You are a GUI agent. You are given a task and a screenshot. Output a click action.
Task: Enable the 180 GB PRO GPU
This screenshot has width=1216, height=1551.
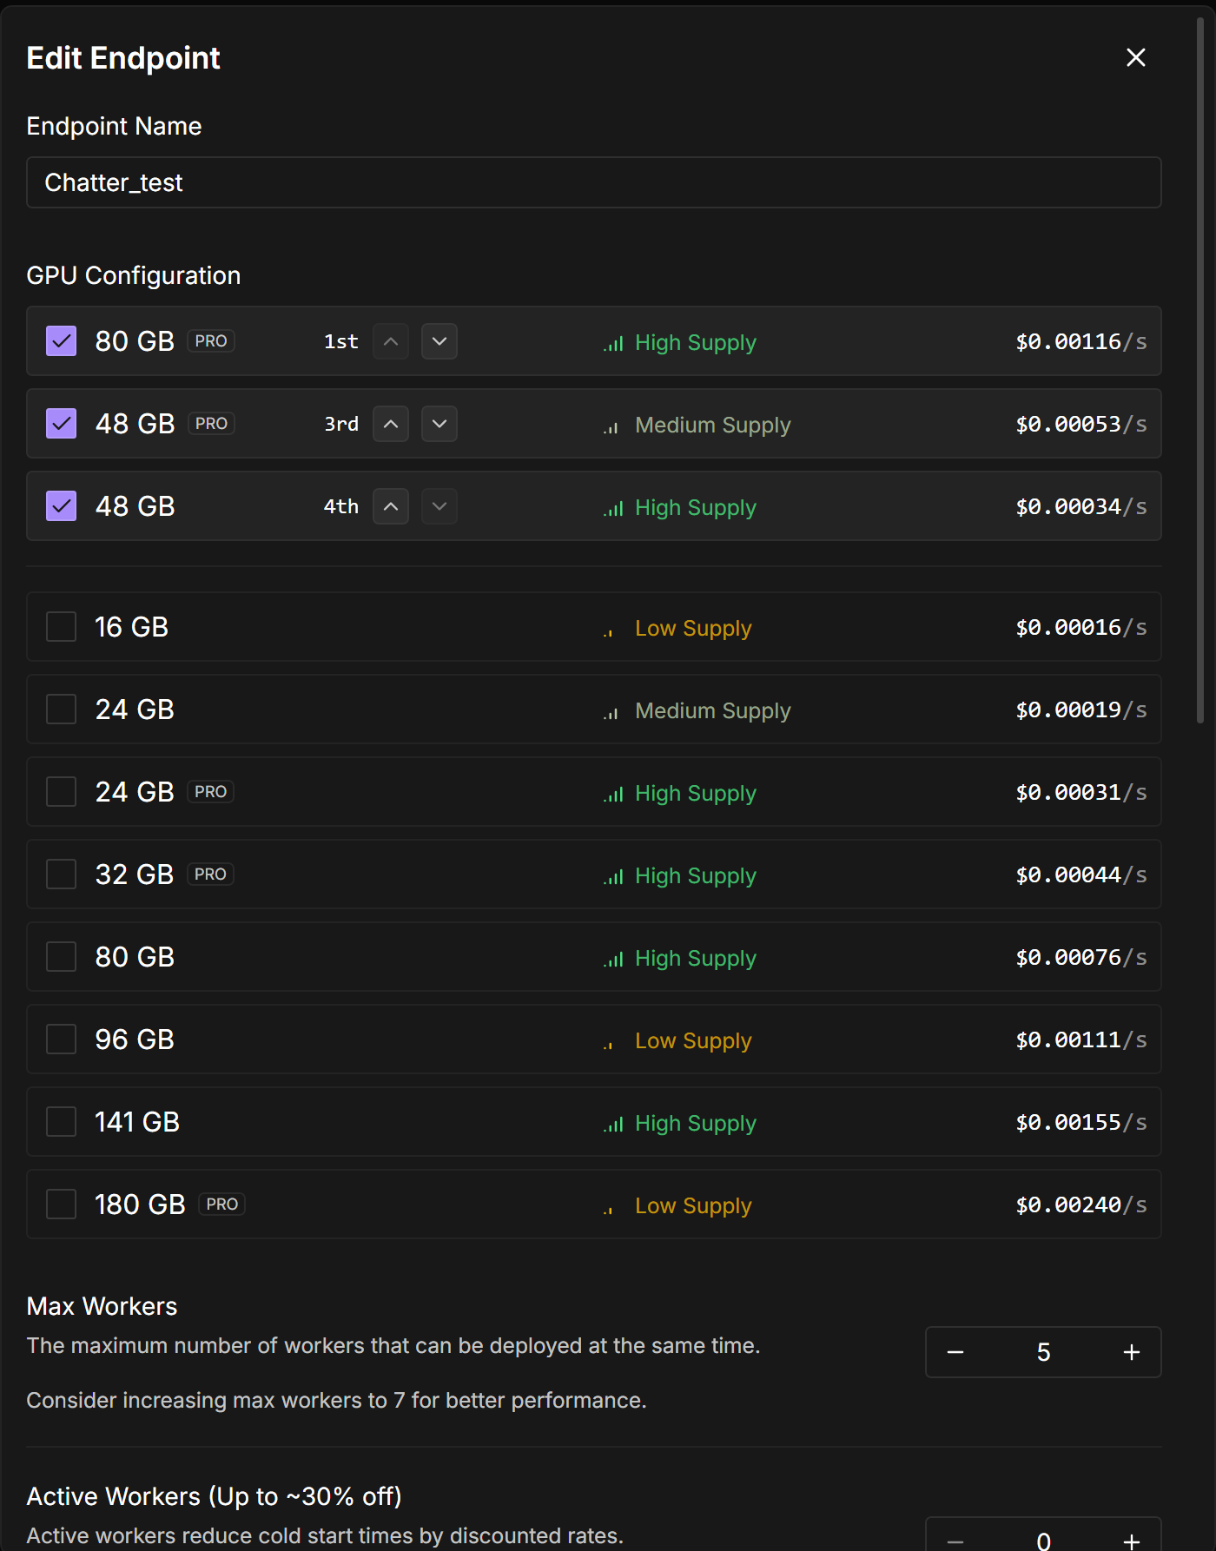point(62,1204)
